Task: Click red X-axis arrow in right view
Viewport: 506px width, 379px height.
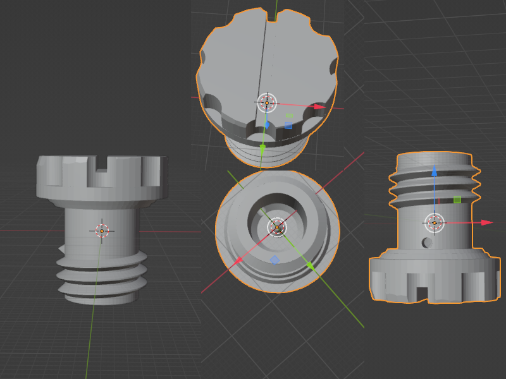Action: tap(487, 222)
